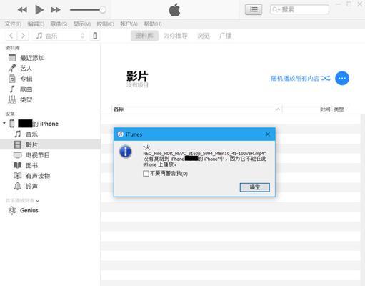Click the play button

point(39,10)
